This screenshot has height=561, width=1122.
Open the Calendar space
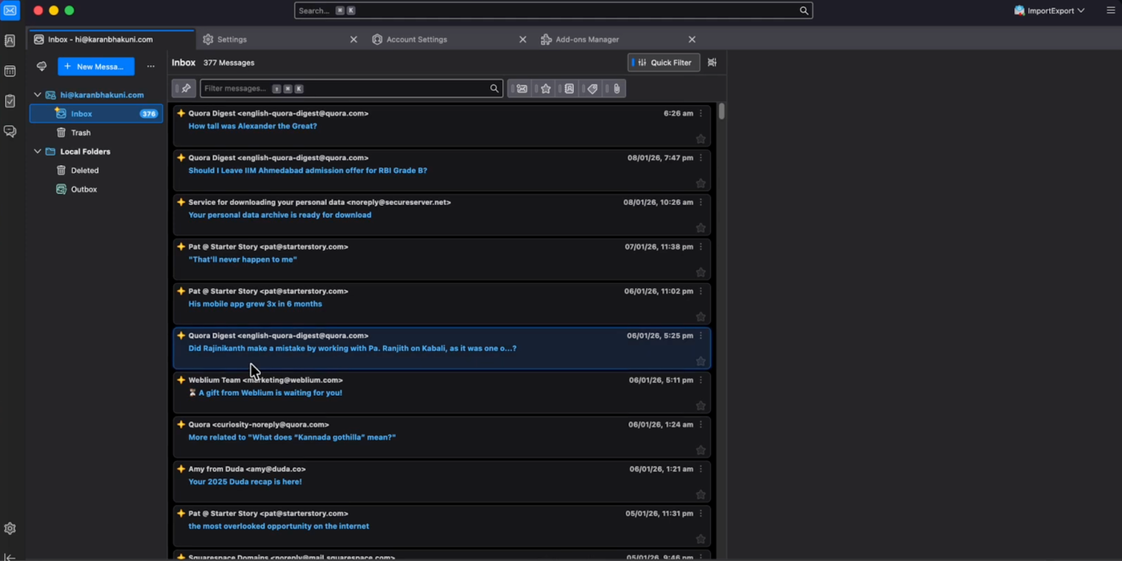(10, 71)
